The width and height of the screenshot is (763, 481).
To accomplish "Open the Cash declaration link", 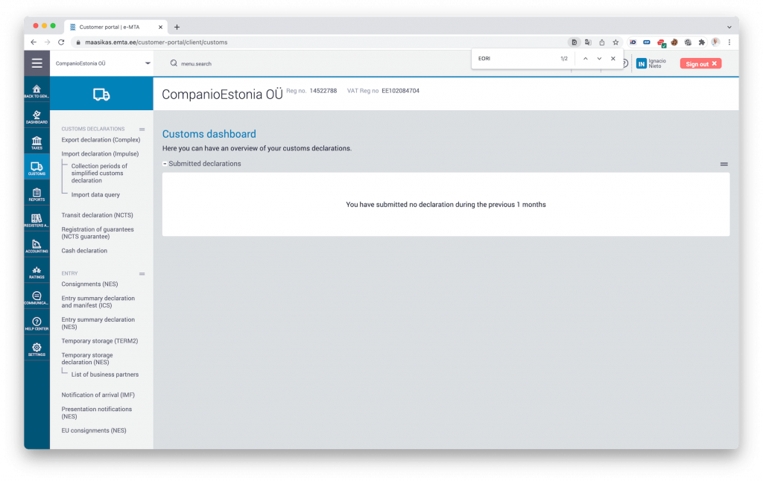I will [x=84, y=250].
